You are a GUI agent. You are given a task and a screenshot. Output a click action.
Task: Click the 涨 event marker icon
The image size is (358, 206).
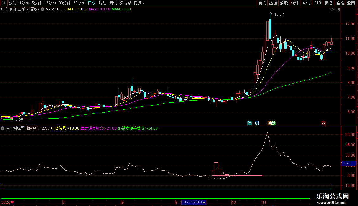(323, 123)
